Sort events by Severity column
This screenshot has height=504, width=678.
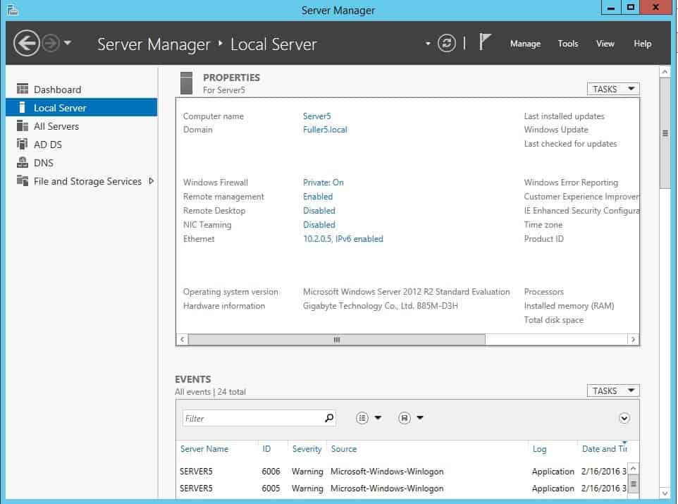[307, 449]
